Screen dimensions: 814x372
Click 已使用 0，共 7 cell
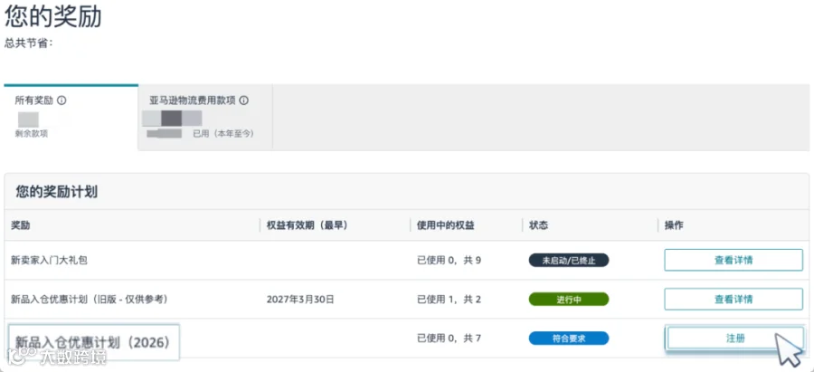coord(449,339)
